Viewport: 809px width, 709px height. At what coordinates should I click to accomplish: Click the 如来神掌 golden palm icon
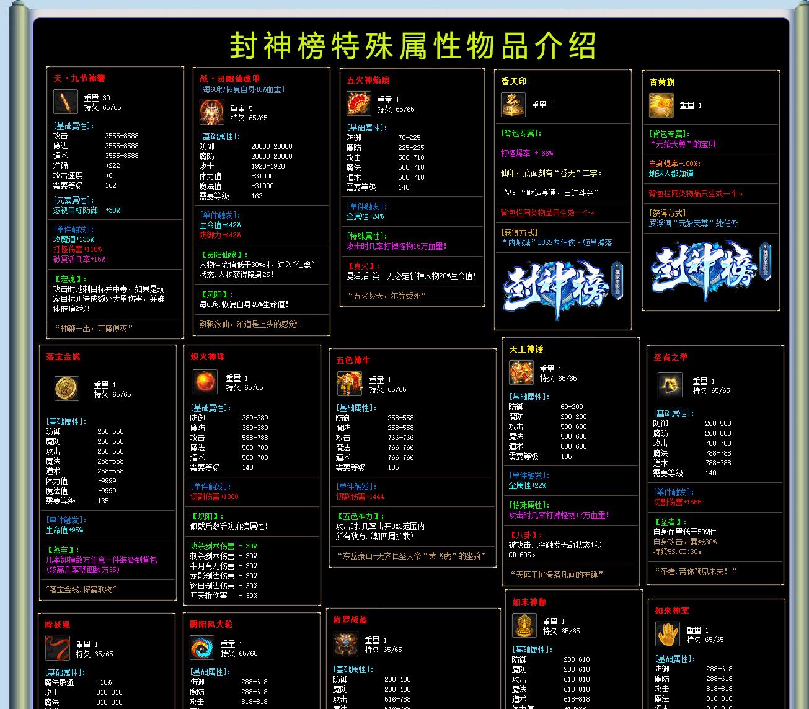(668, 634)
